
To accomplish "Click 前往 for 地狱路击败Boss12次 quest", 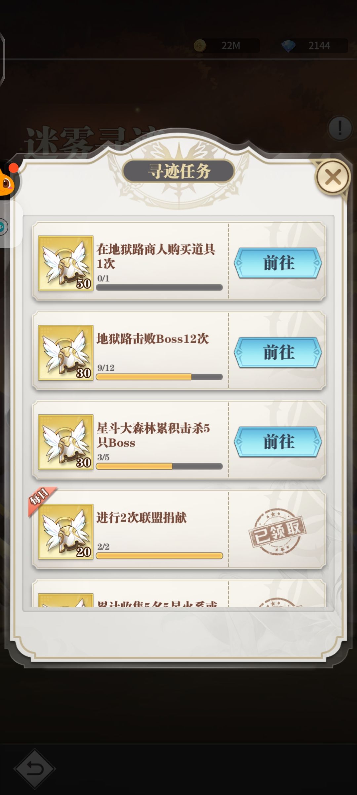I will click(278, 352).
